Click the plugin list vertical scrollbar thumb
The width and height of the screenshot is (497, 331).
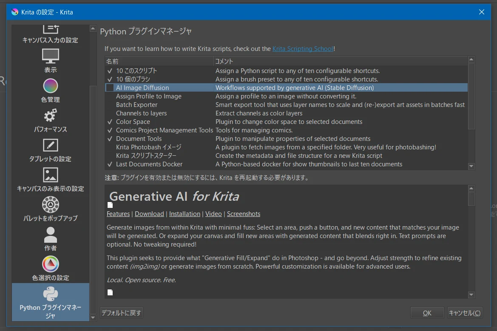pos(471,96)
